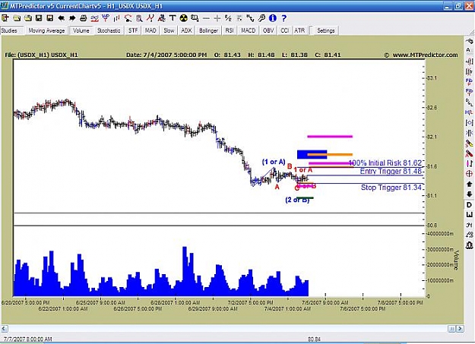Click the blue info icon

pos(273,18)
